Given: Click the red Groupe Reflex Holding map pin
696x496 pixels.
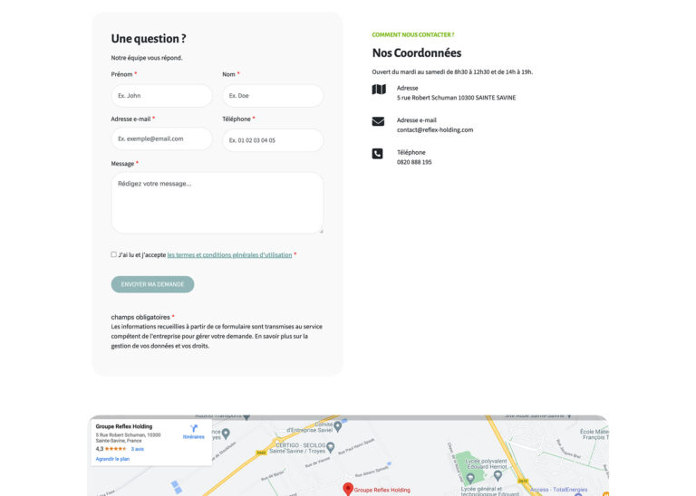Looking at the screenshot, I should tap(347, 489).
